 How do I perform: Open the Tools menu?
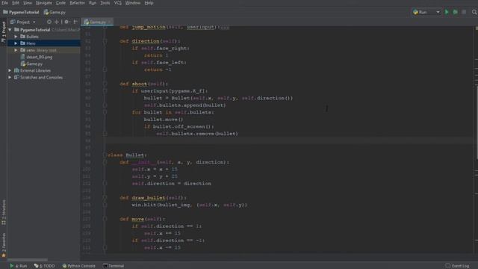coord(105,3)
